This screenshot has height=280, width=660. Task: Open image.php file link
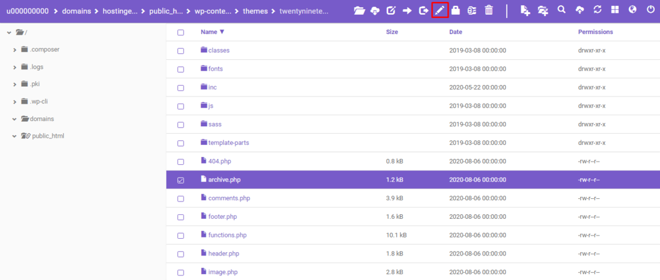click(222, 272)
